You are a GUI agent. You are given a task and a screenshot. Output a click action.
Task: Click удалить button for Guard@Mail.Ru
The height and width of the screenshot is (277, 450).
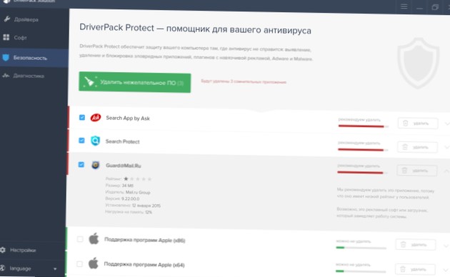[416, 171]
